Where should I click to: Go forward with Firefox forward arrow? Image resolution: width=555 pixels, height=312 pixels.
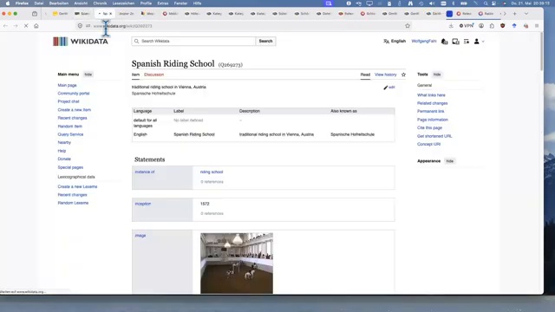[16, 26]
